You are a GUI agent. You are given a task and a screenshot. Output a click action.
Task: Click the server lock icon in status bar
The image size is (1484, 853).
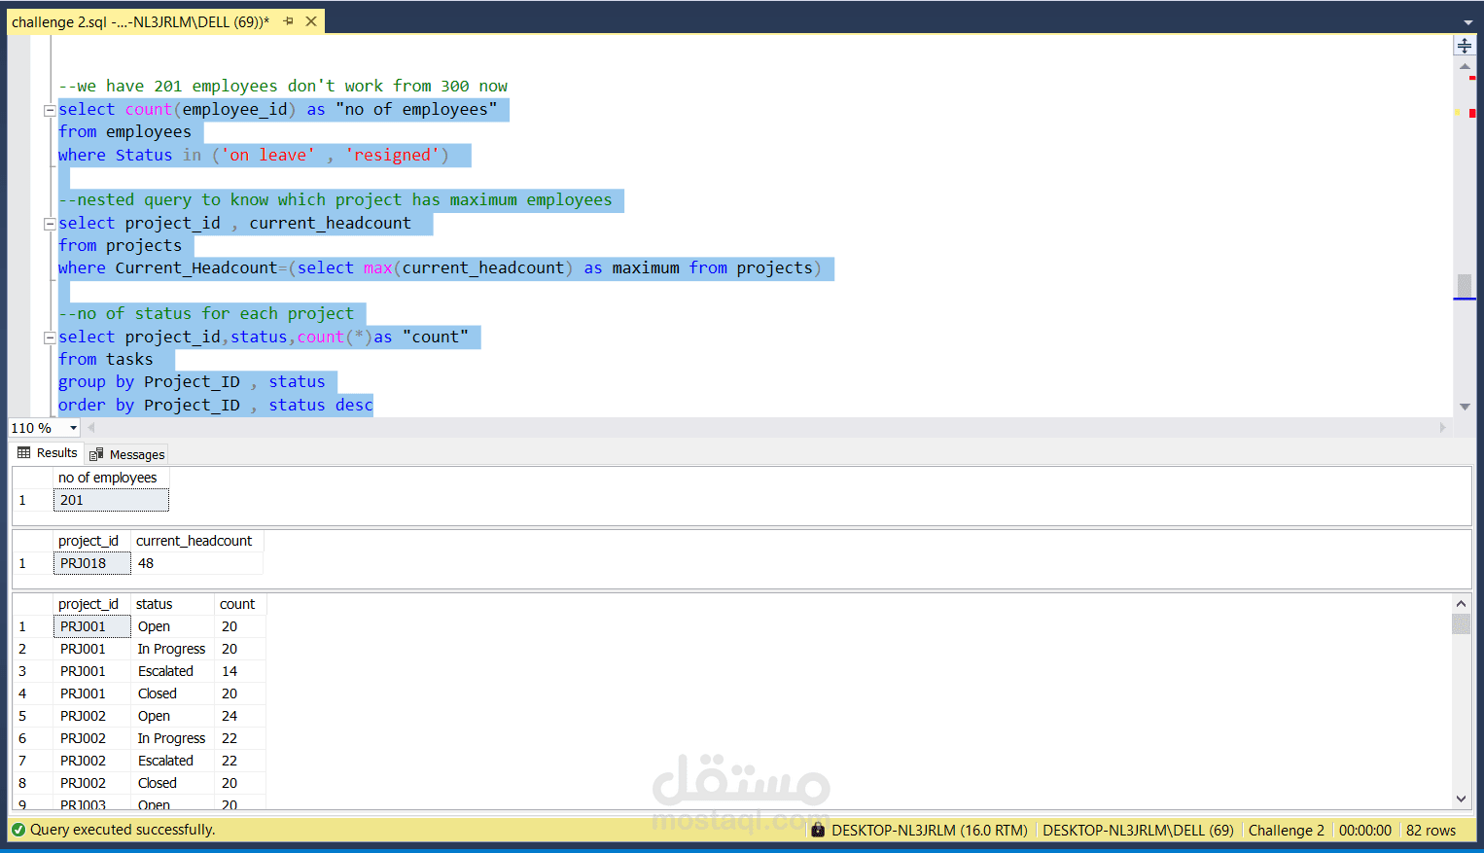(818, 830)
